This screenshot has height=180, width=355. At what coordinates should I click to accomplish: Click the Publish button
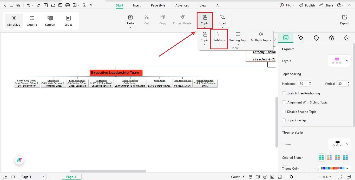click(x=307, y=5)
